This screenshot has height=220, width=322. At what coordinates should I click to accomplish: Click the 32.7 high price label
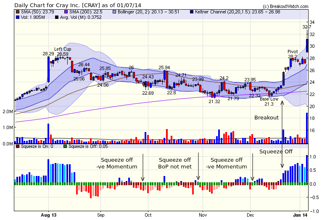click(x=307, y=27)
